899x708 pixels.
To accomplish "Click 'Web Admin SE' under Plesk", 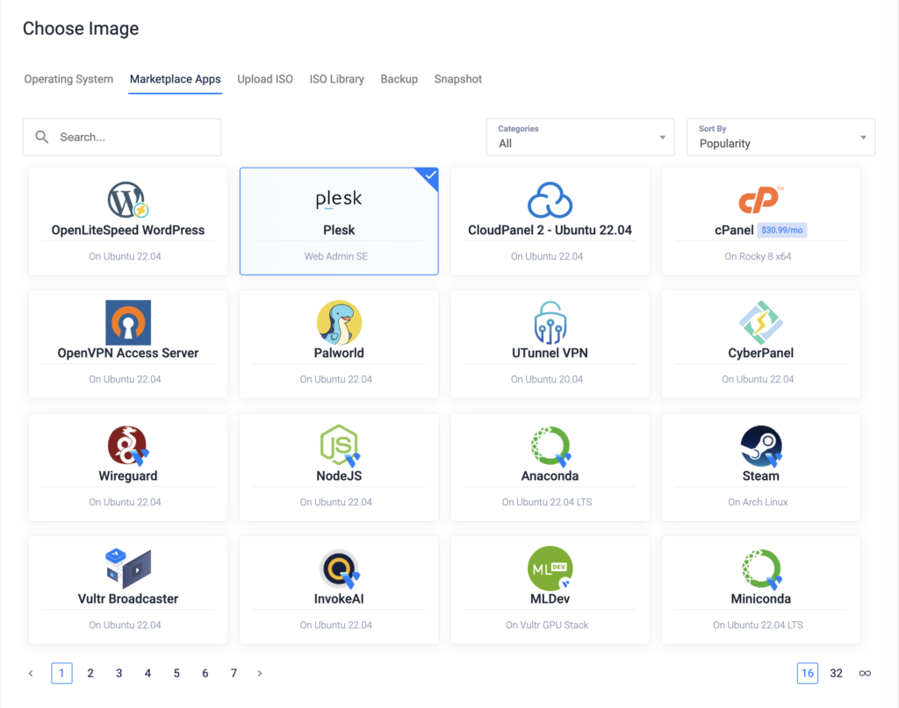I will pyautogui.click(x=336, y=257).
